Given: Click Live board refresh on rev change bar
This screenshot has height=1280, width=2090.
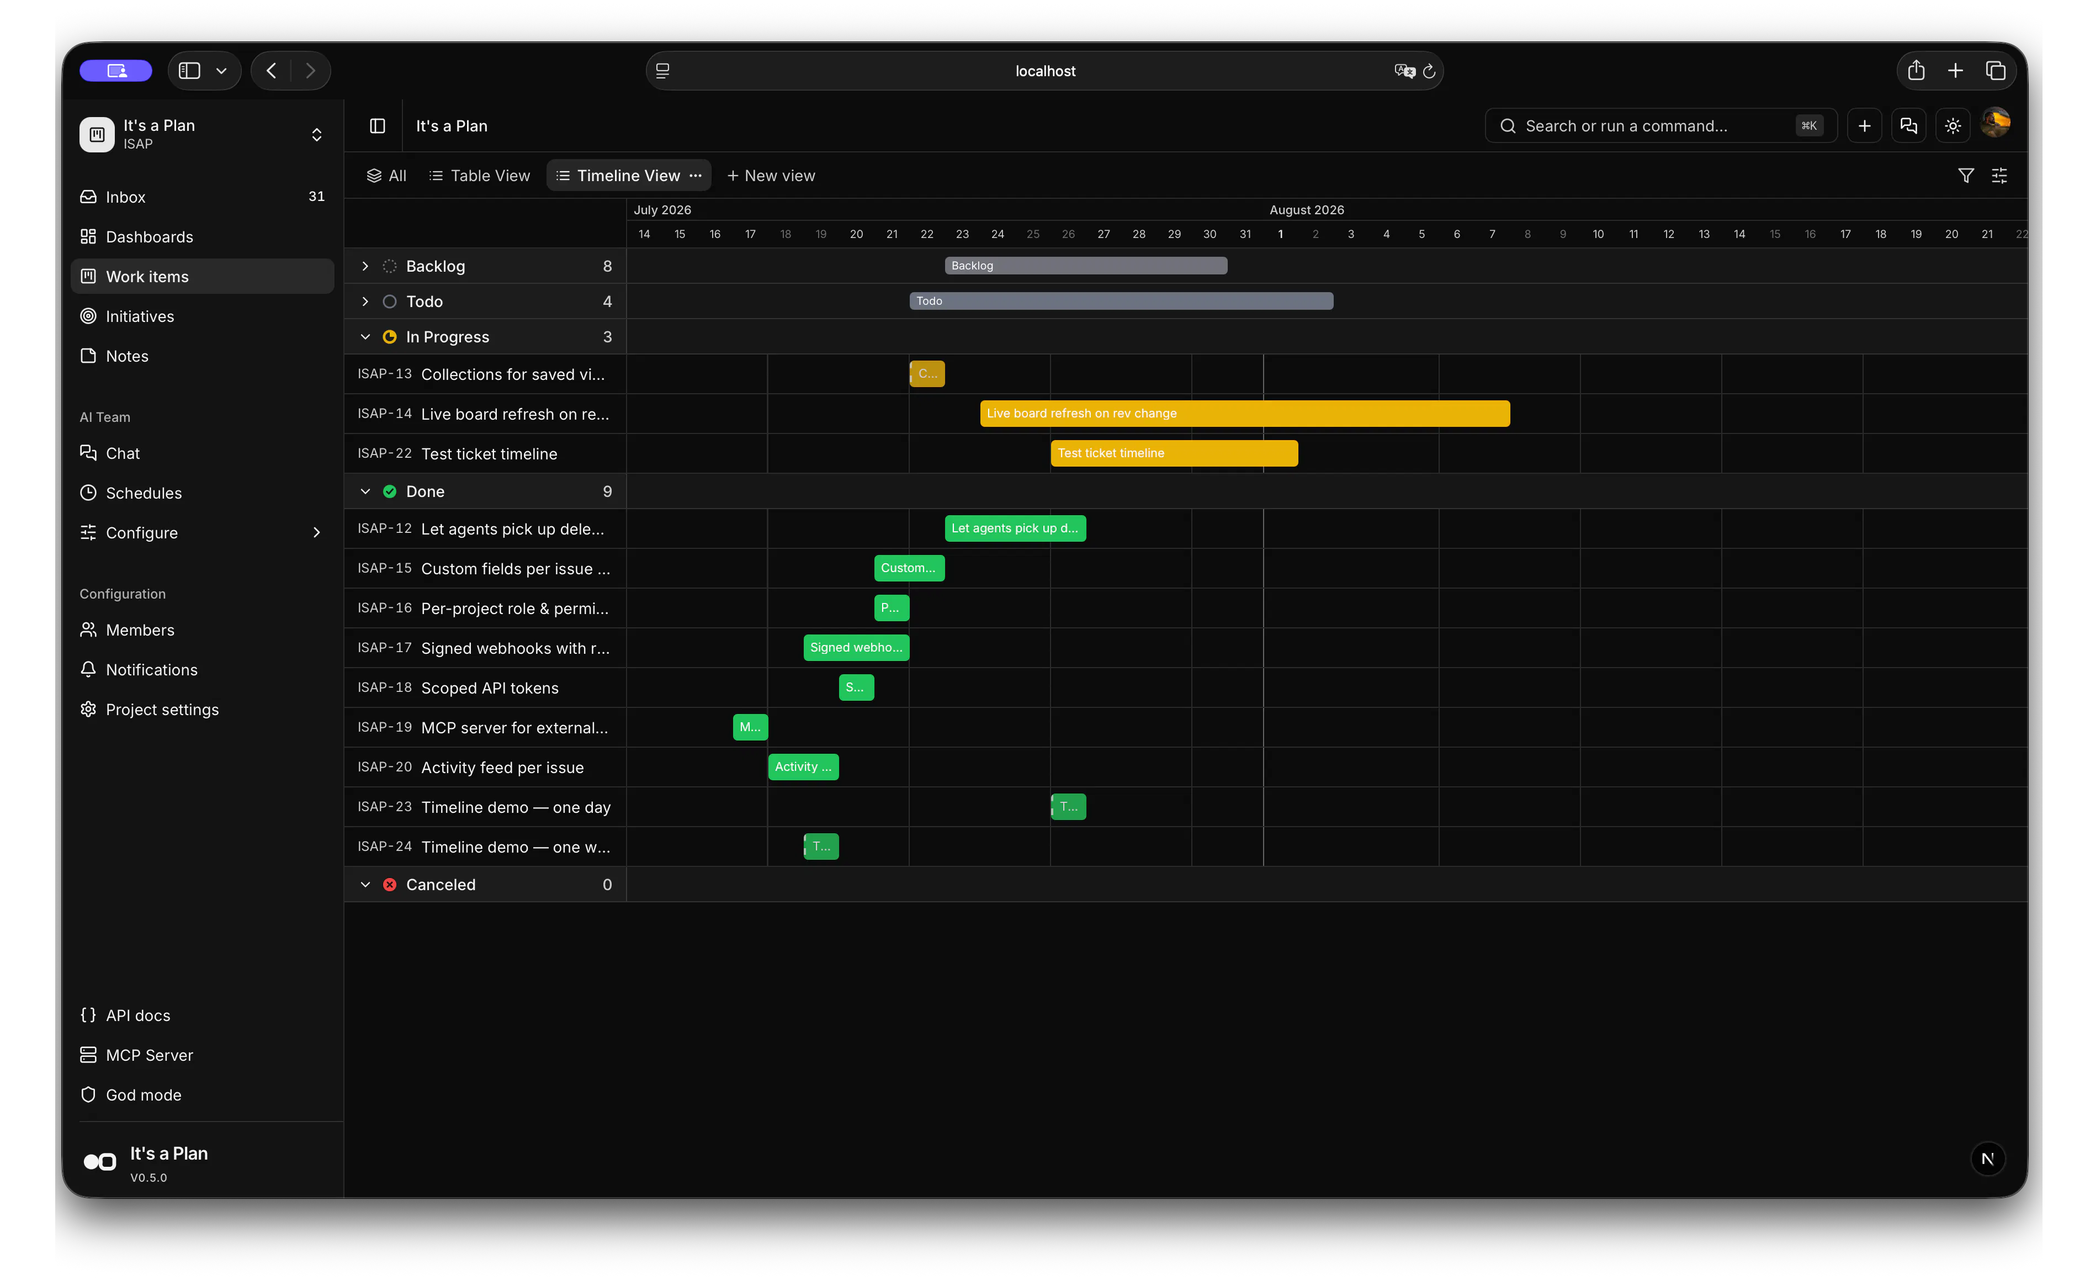Looking at the screenshot, I should (1244, 413).
